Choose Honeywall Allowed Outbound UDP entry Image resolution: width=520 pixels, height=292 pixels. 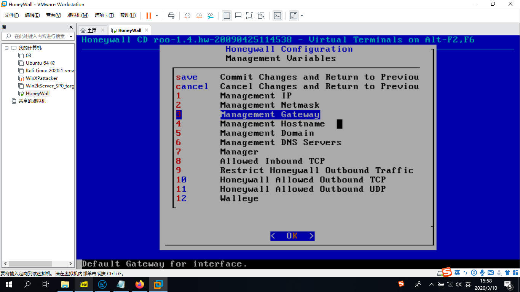coord(303,189)
